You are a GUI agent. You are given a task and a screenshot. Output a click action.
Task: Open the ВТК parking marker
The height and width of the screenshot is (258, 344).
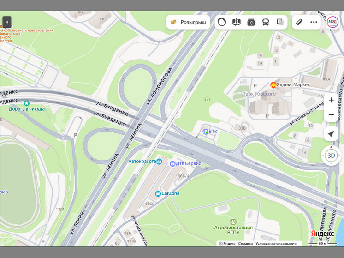point(206,132)
